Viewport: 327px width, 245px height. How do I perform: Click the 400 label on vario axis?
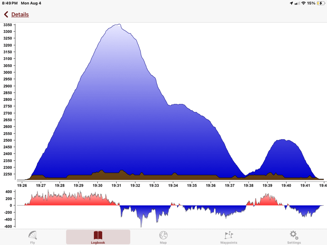pos(8,192)
